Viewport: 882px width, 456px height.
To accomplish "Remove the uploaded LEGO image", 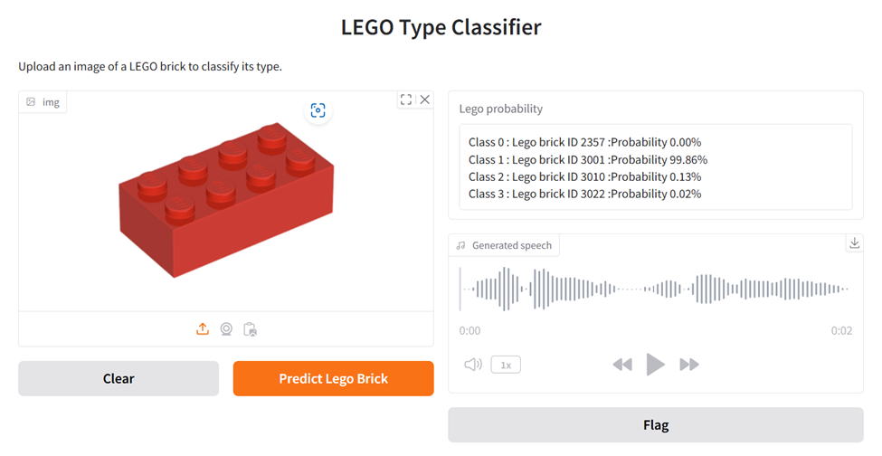I will point(425,100).
